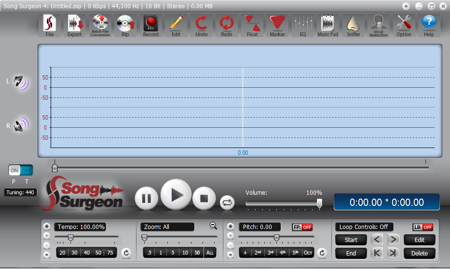Shift pitch by an octave

[308, 253]
